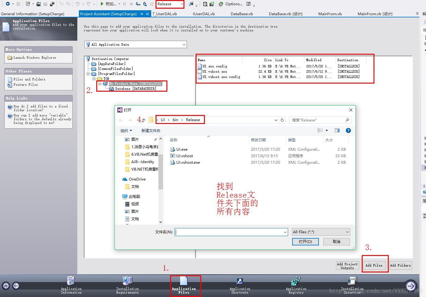Switch to IUserDAL.vb tab
Image resolution: width=426 pixels, height=297 pixels.
click(x=204, y=14)
